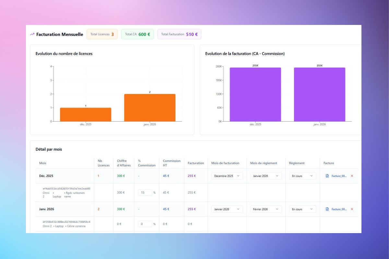Click the orange janv. 2026 licences bar
Viewport: 389px width, 259px height.
point(149,107)
